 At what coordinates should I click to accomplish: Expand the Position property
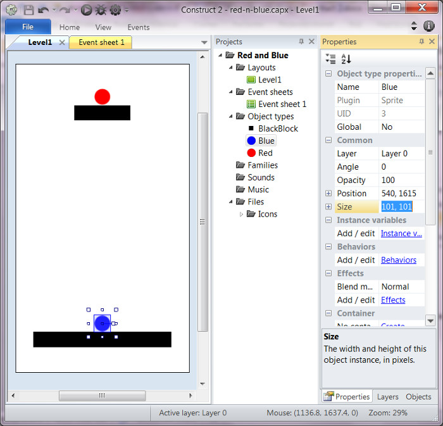[328, 193]
